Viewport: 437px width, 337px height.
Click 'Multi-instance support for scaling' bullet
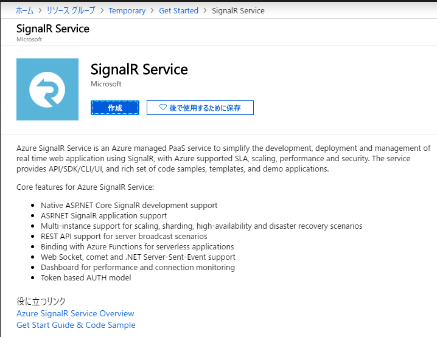(201, 226)
